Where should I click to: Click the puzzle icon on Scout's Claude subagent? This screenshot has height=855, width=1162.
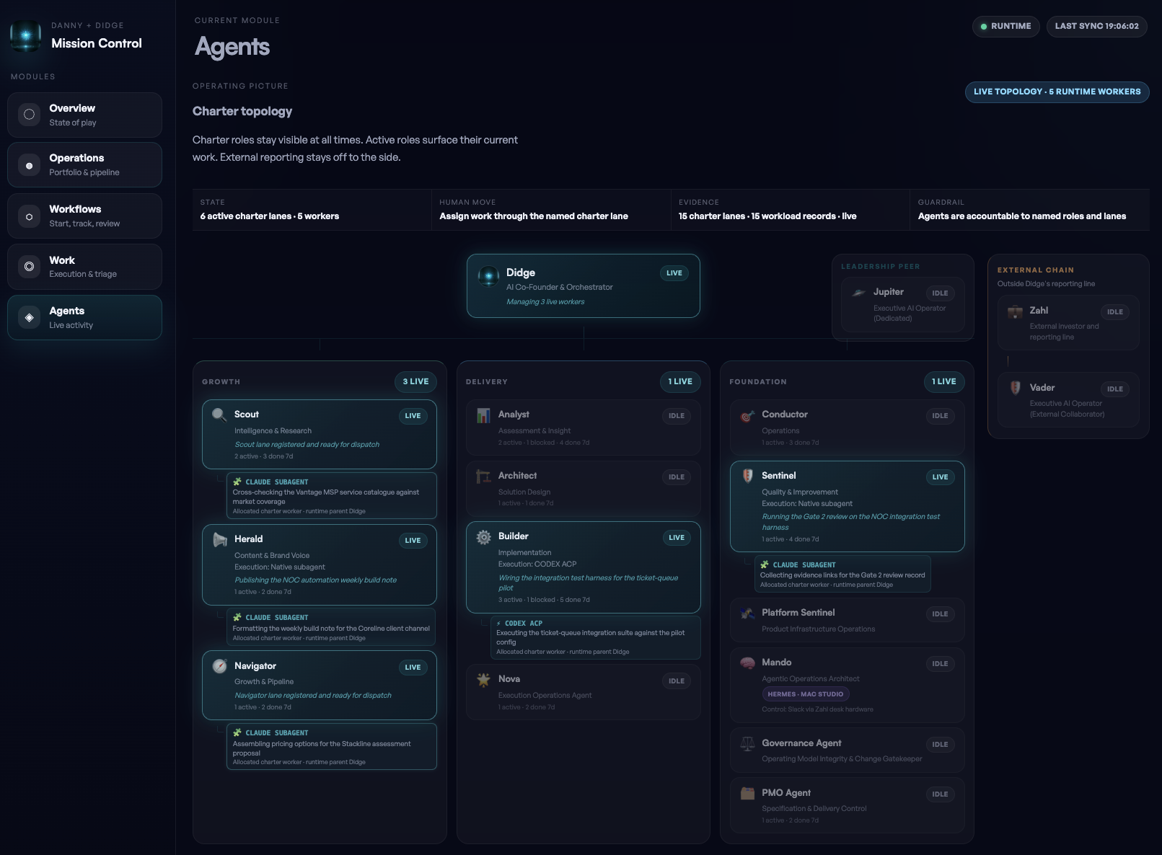coord(237,482)
